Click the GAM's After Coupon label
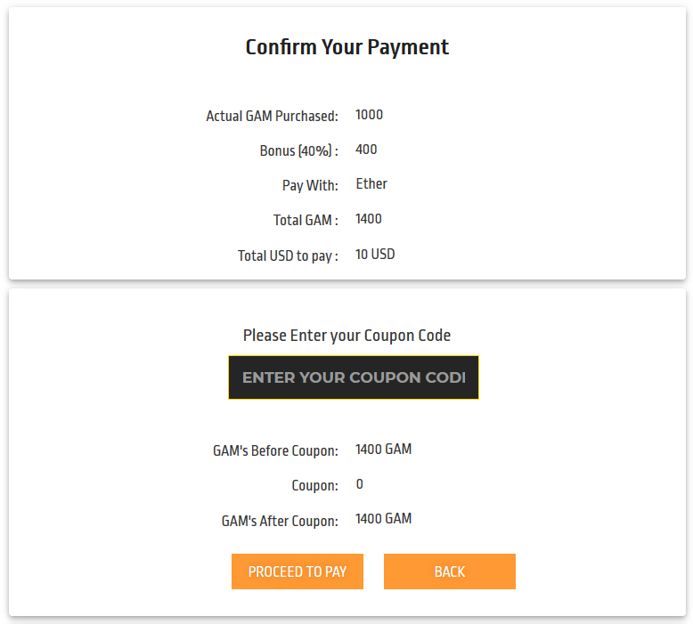This screenshot has width=693, height=624. pos(280,521)
